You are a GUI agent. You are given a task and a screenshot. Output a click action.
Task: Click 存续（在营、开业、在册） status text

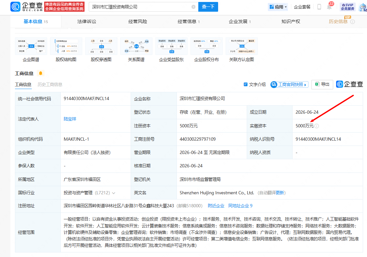click(x=203, y=112)
